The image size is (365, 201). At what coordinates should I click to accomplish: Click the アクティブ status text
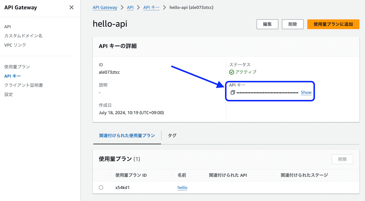pyautogui.click(x=246, y=72)
